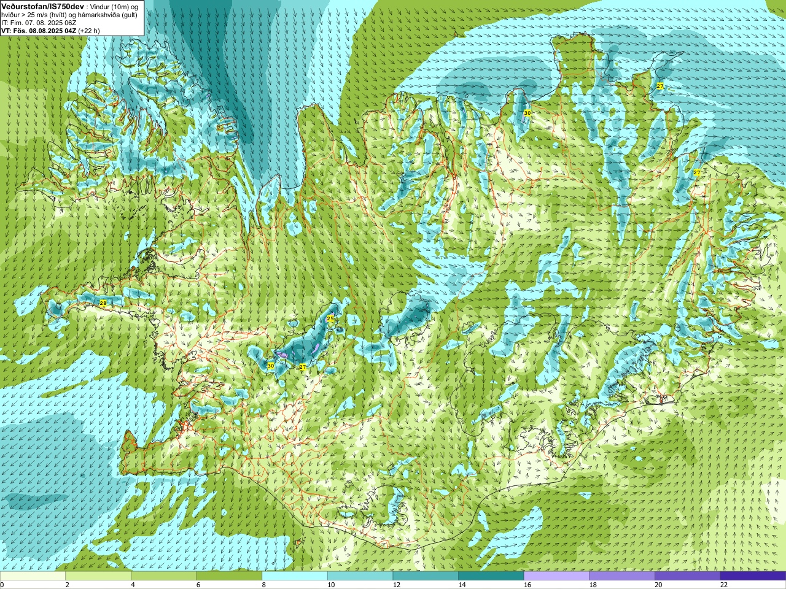Click the legend scale value 6

pyautogui.click(x=198, y=585)
